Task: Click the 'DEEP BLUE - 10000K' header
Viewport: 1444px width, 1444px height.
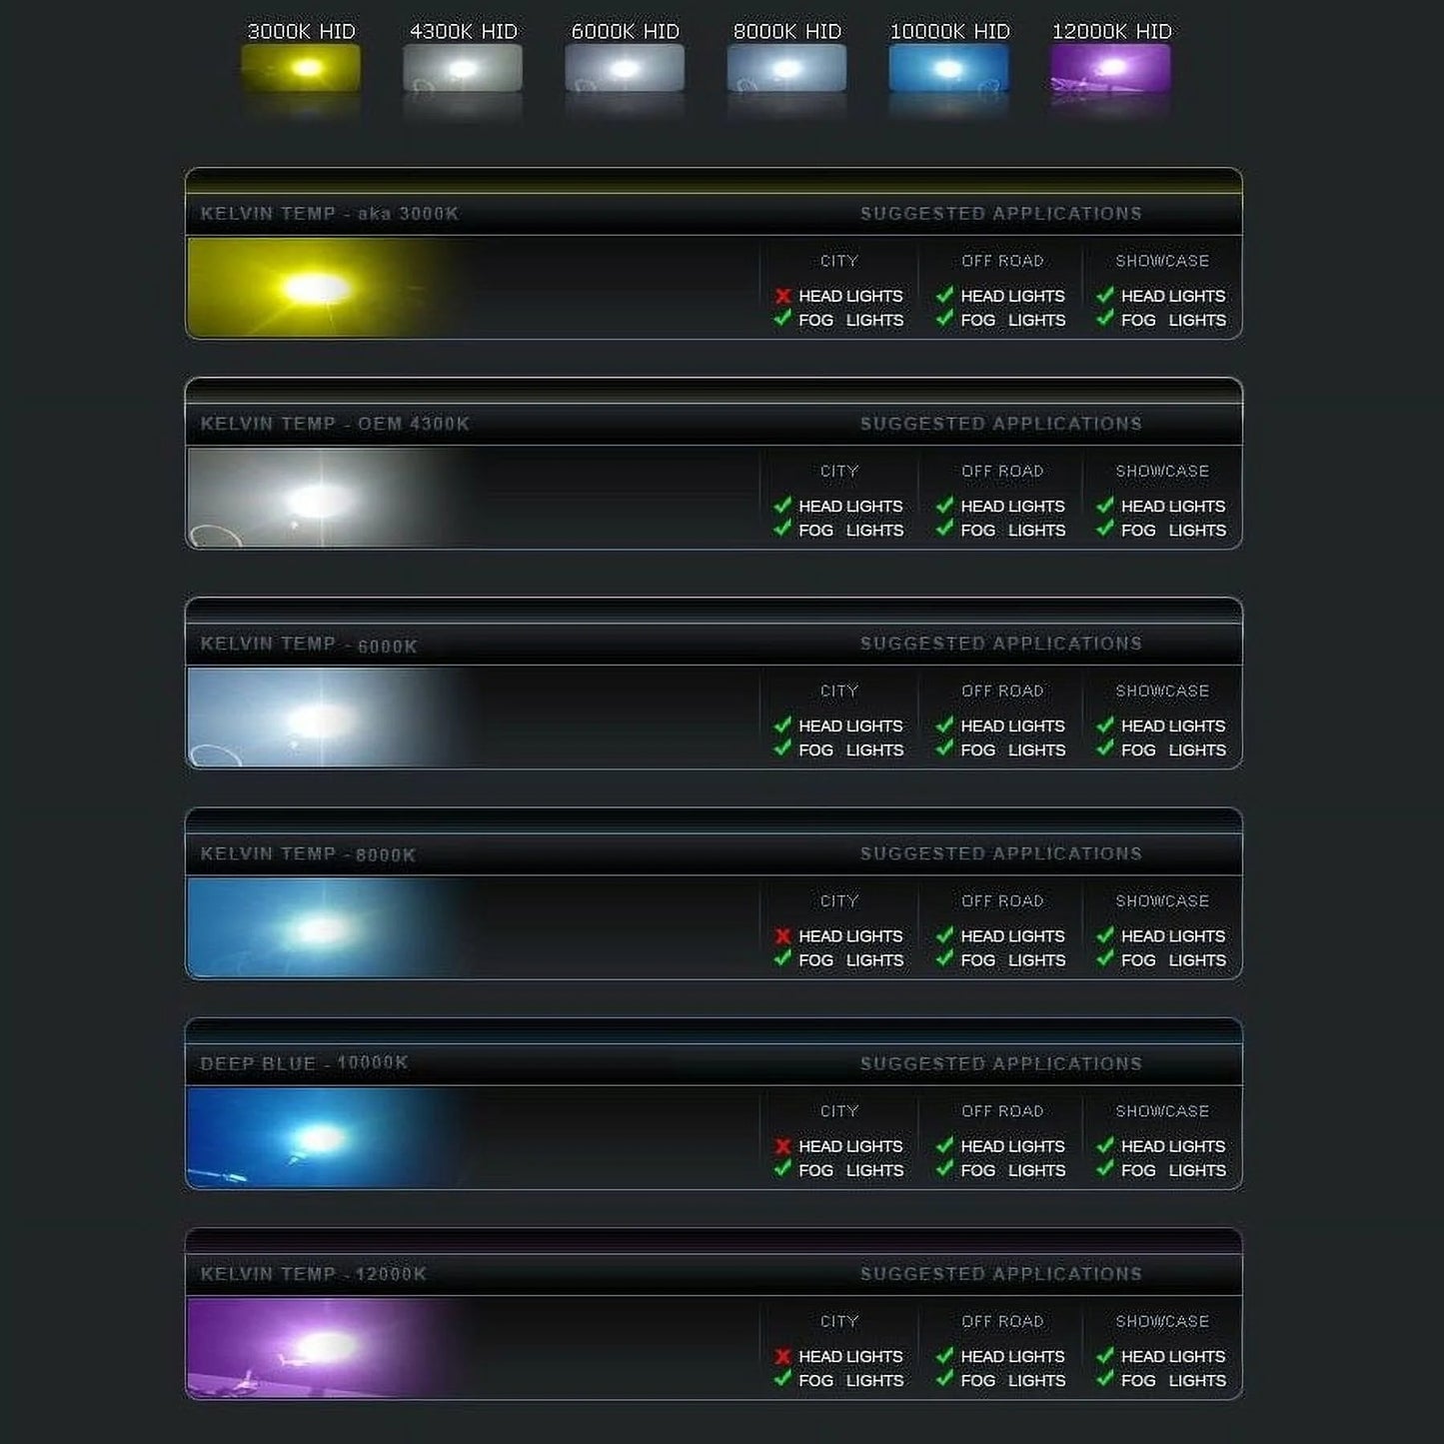Action: click(304, 1063)
